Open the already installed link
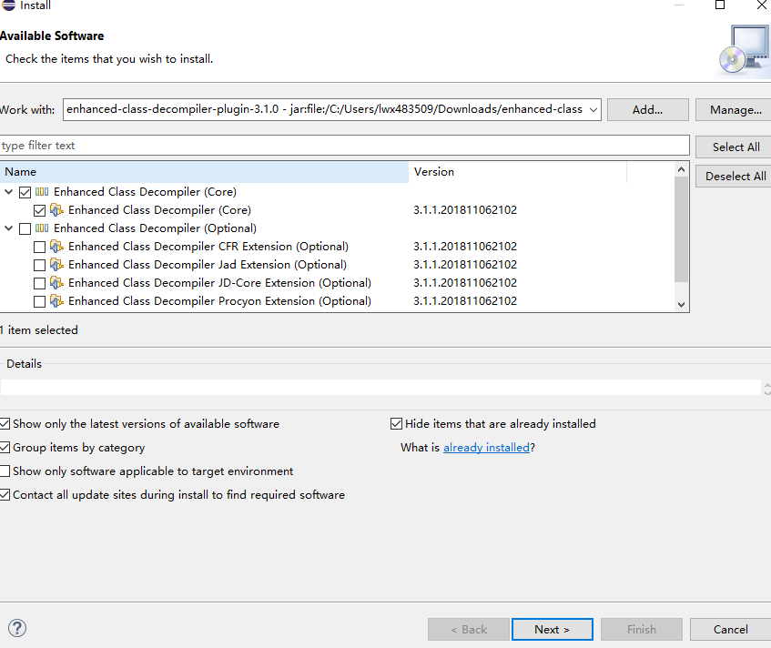 486,448
